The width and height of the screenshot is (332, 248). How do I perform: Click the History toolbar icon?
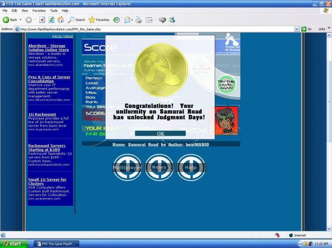tap(116, 20)
